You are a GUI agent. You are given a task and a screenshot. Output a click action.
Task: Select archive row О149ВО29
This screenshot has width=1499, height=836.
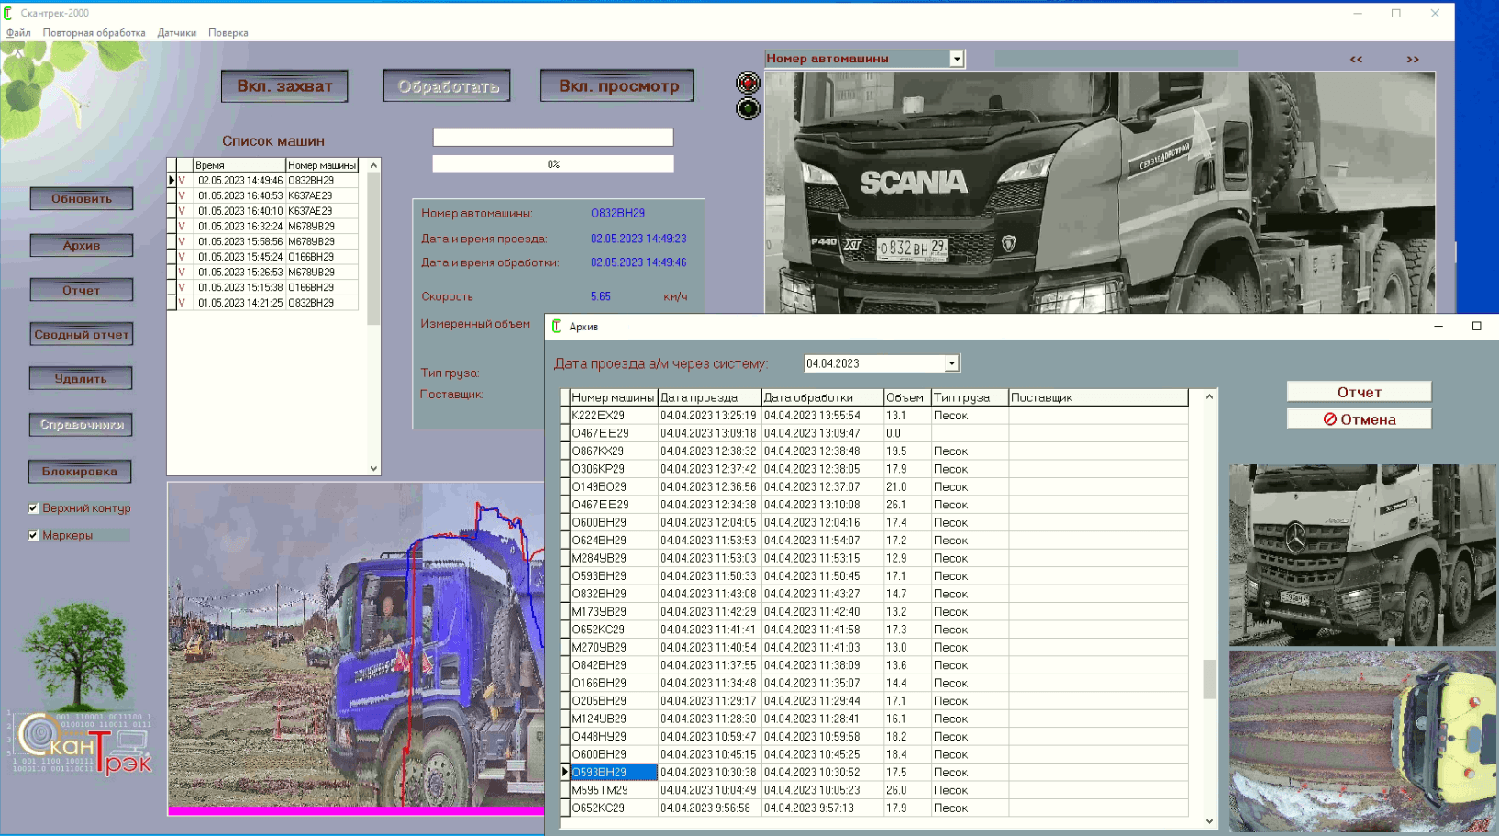coord(874,487)
